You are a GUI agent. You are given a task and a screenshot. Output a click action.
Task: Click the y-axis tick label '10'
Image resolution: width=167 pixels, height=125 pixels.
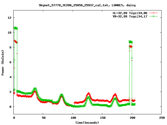pos(9,33)
